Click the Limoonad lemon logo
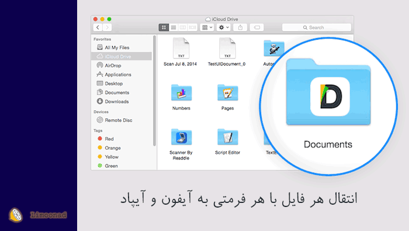This screenshot has height=231, width=409. click(16, 215)
